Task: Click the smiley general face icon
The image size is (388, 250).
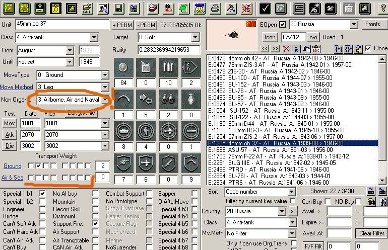Action: click(x=200, y=9)
